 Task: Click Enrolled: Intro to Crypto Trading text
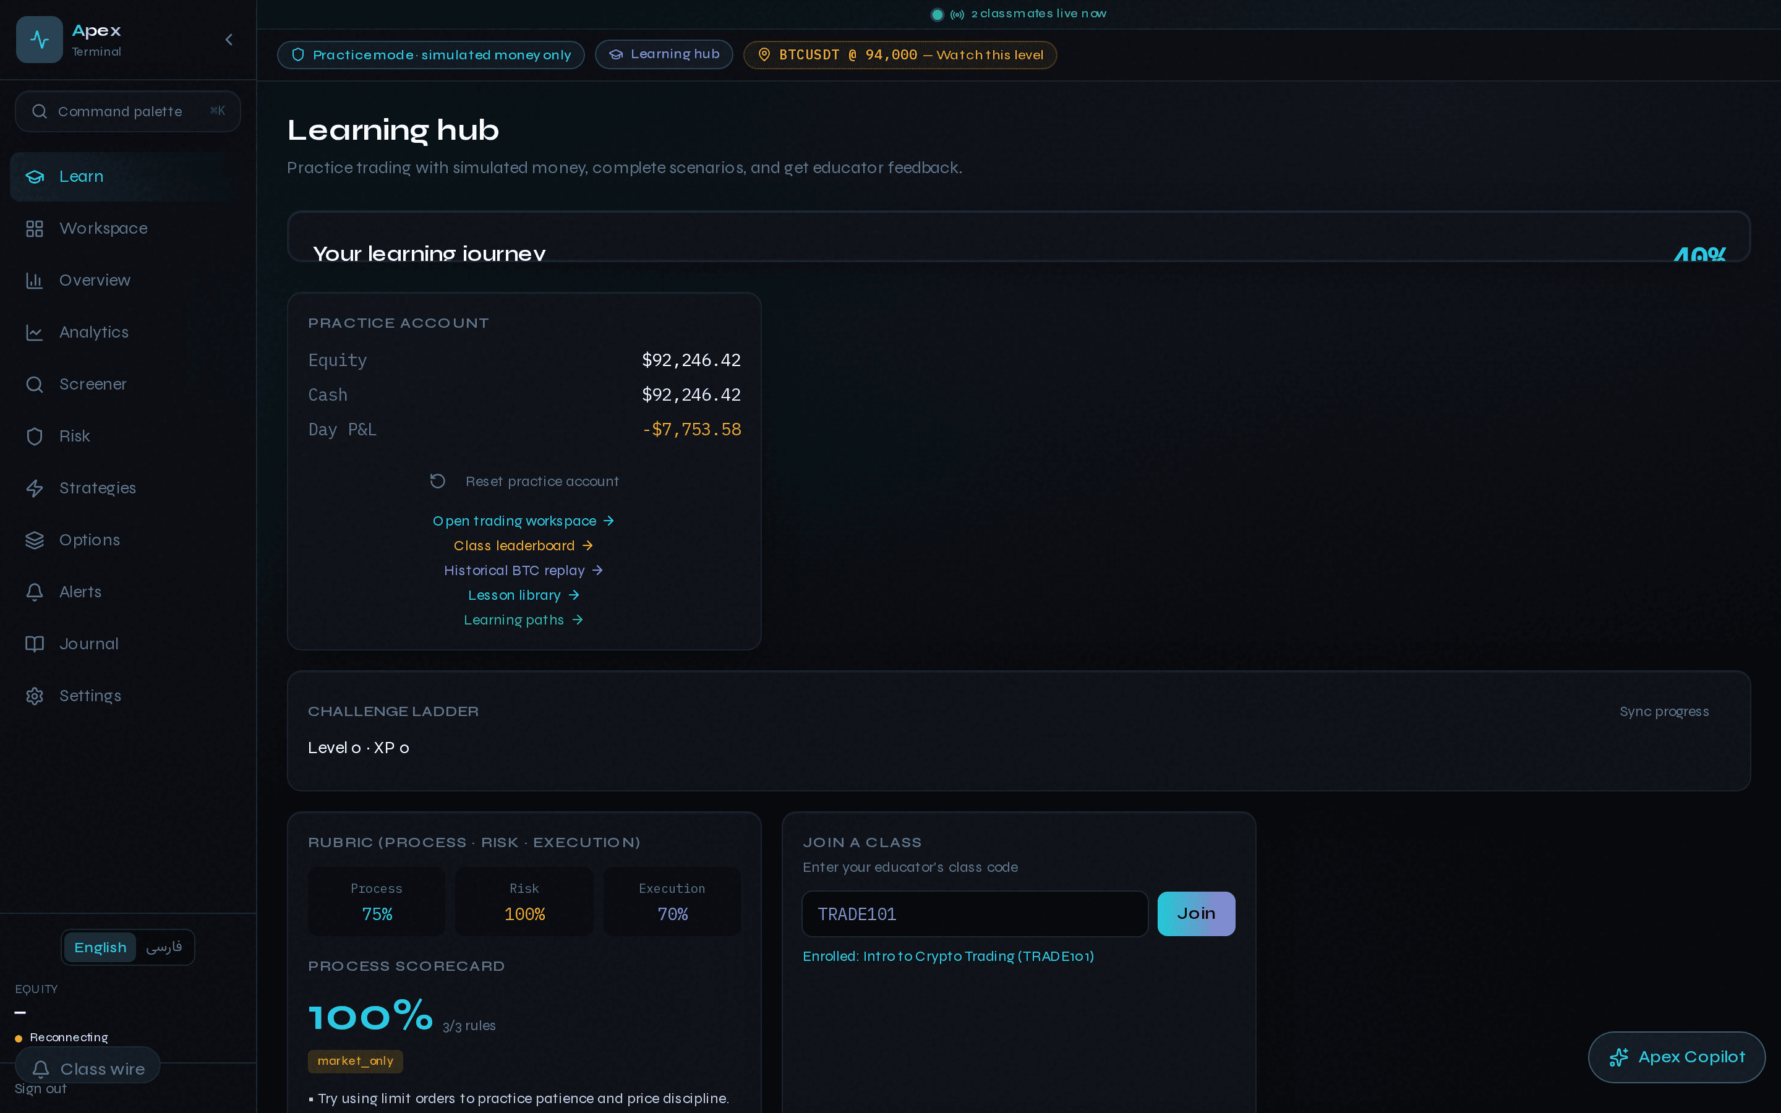pos(948,956)
